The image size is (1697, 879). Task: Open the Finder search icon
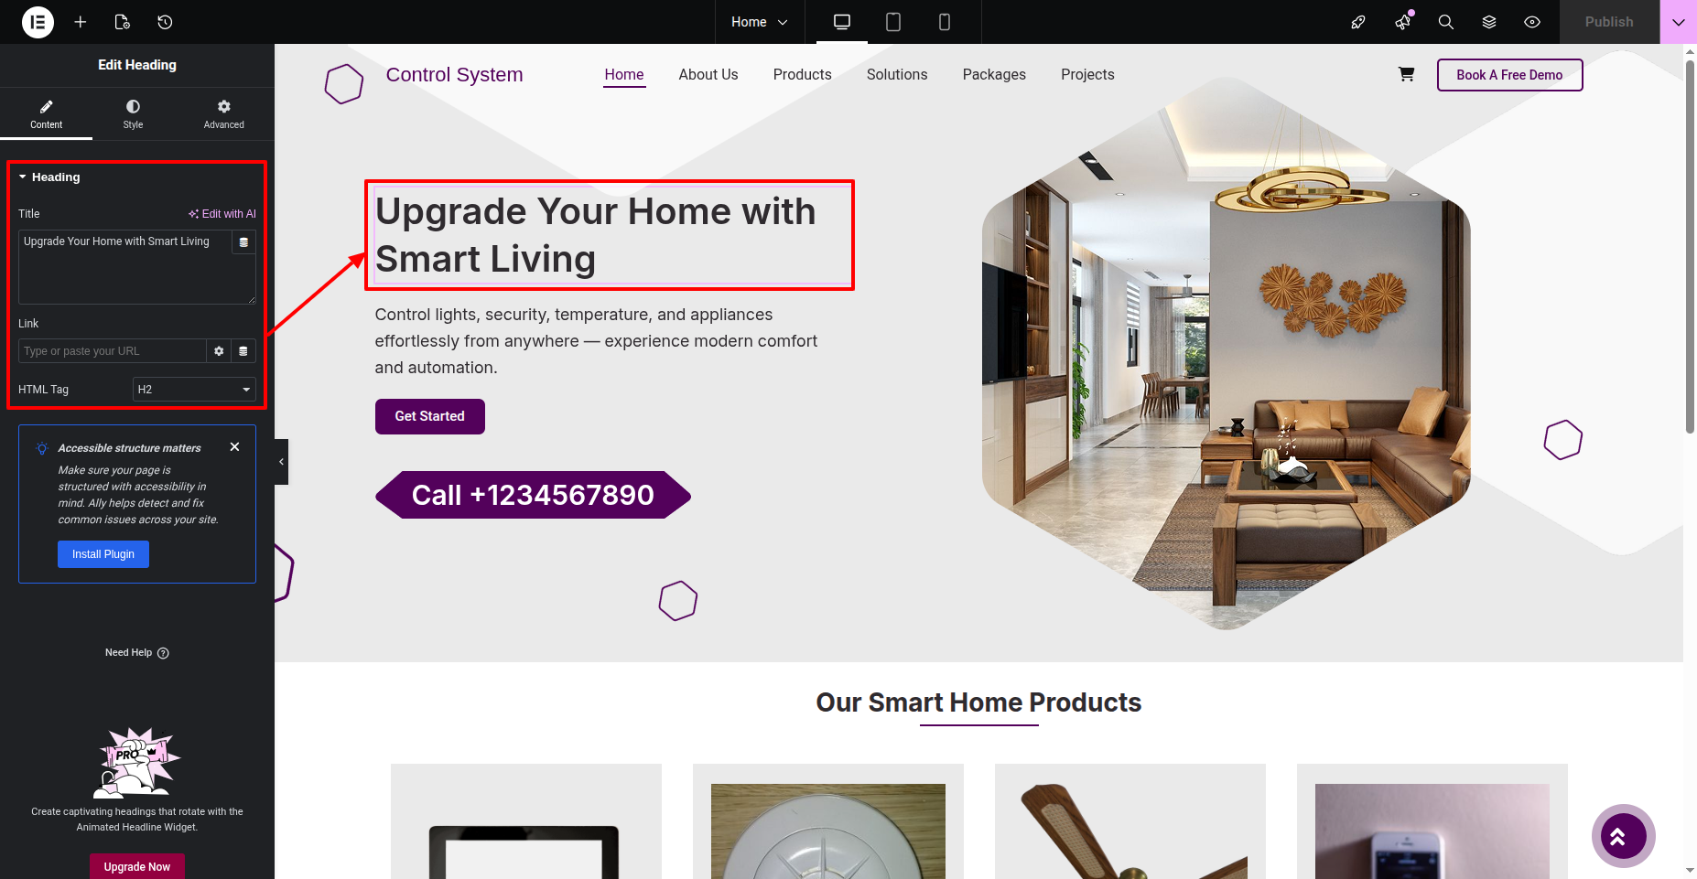(x=1446, y=22)
